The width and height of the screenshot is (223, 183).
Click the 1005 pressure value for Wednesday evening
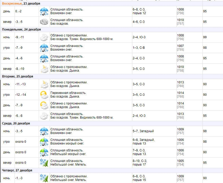pyautogui.click(x=180, y=161)
